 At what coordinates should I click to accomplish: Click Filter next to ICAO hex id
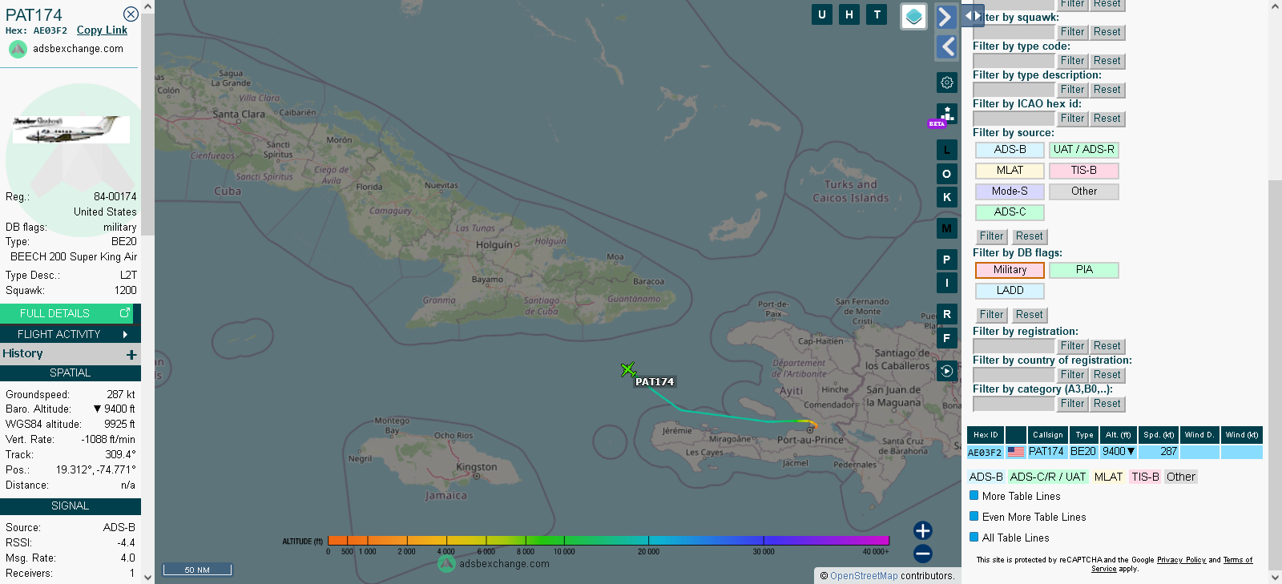(x=1072, y=119)
